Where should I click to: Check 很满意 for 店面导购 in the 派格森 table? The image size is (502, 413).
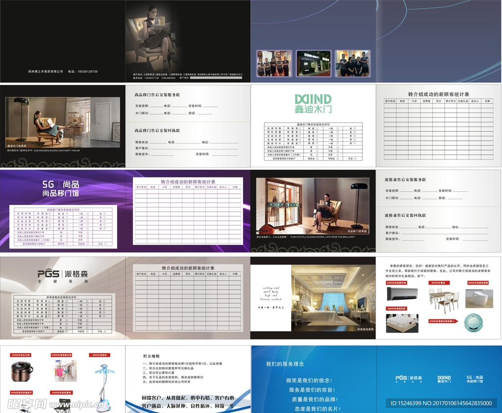point(50,301)
